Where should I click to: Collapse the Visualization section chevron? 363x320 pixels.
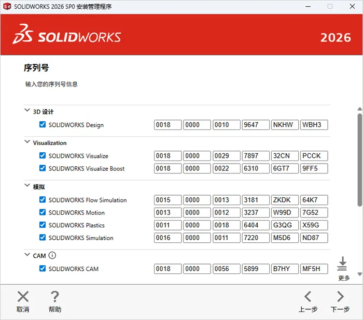(27, 141)
